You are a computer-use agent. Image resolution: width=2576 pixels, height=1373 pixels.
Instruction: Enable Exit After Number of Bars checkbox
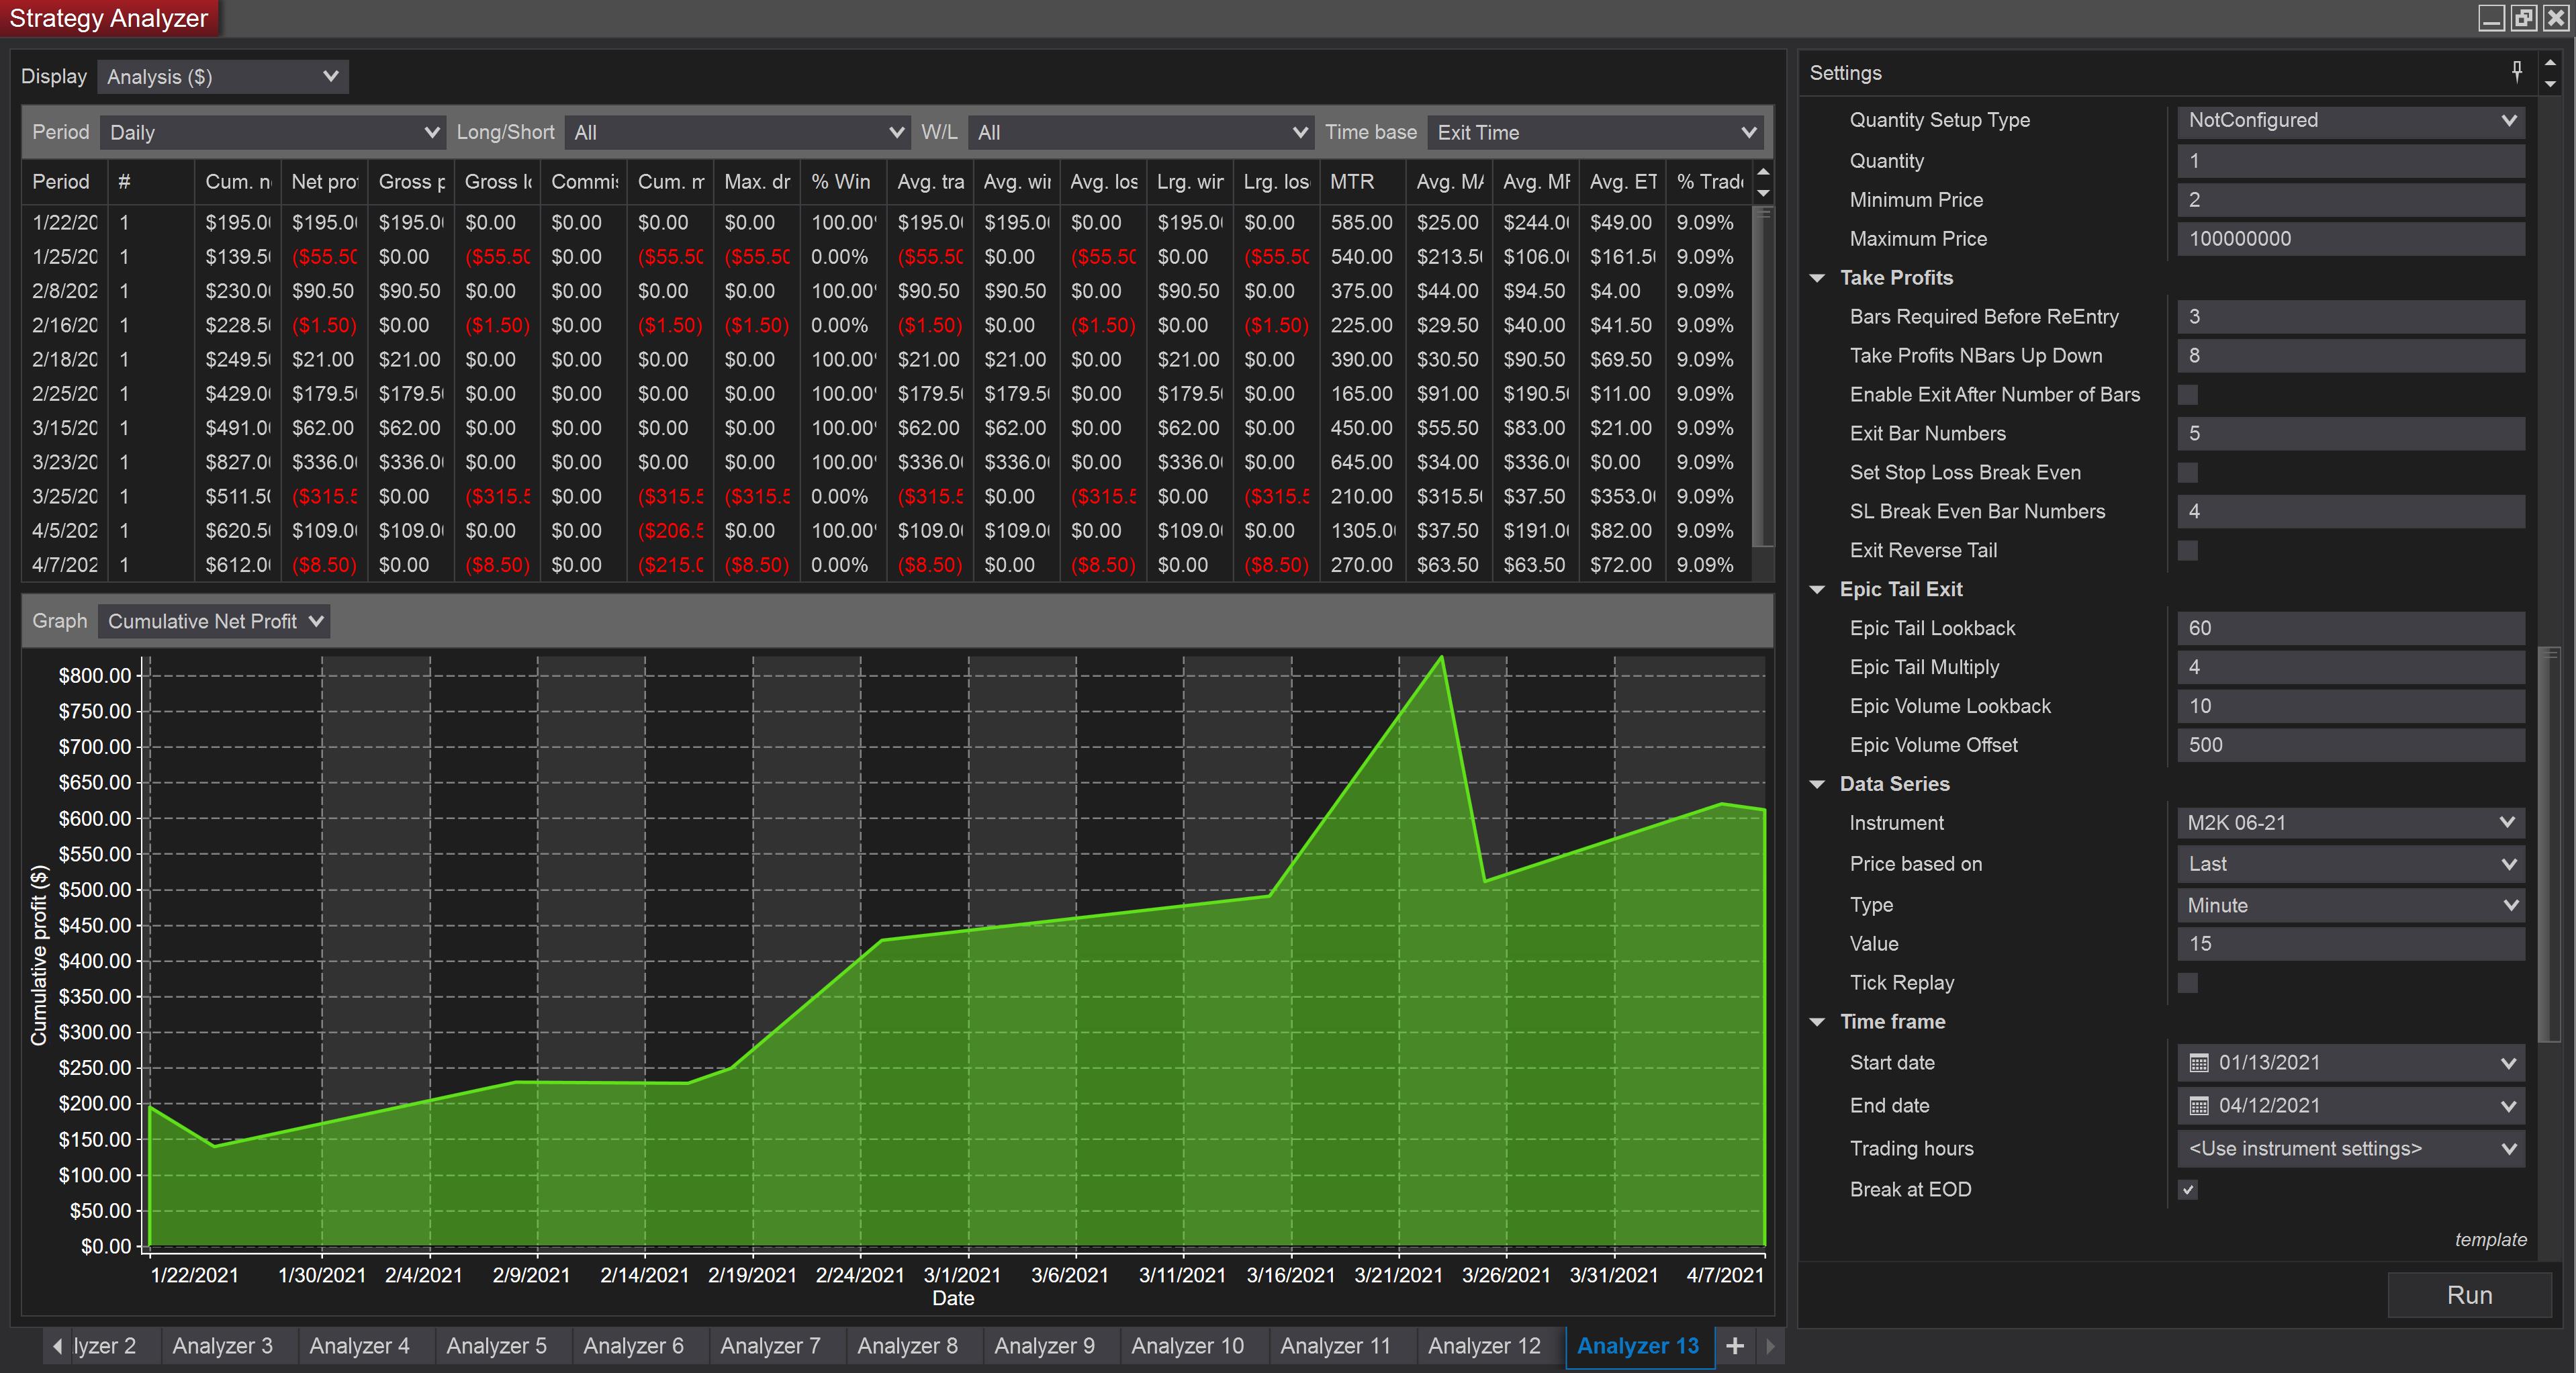pyautogui.click(x=2188, y=395)
